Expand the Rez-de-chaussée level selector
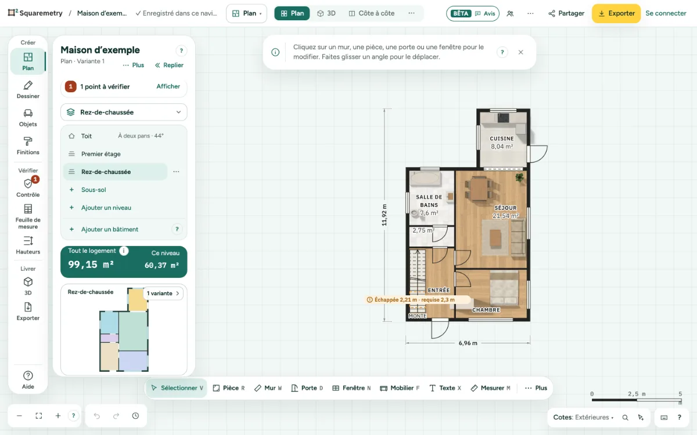The height and width of the screenshot is (435, 697). 124,113
